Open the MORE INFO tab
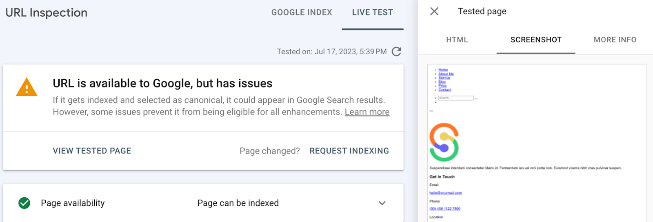Screen dimensions: 653x222 615,40
